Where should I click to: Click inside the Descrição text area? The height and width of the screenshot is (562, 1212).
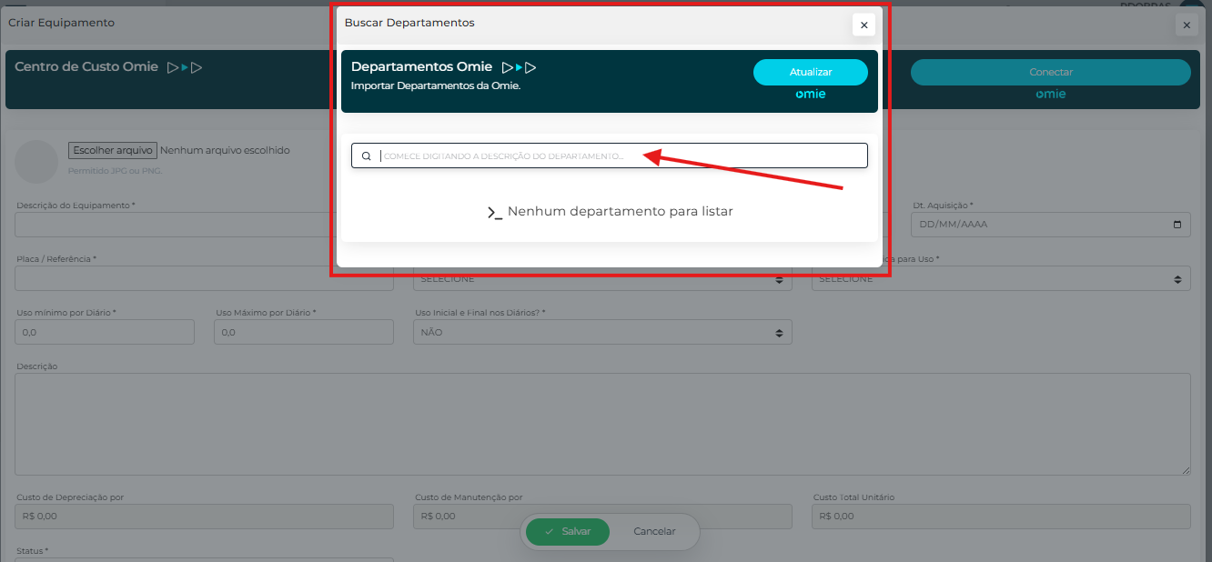point(602,423)
